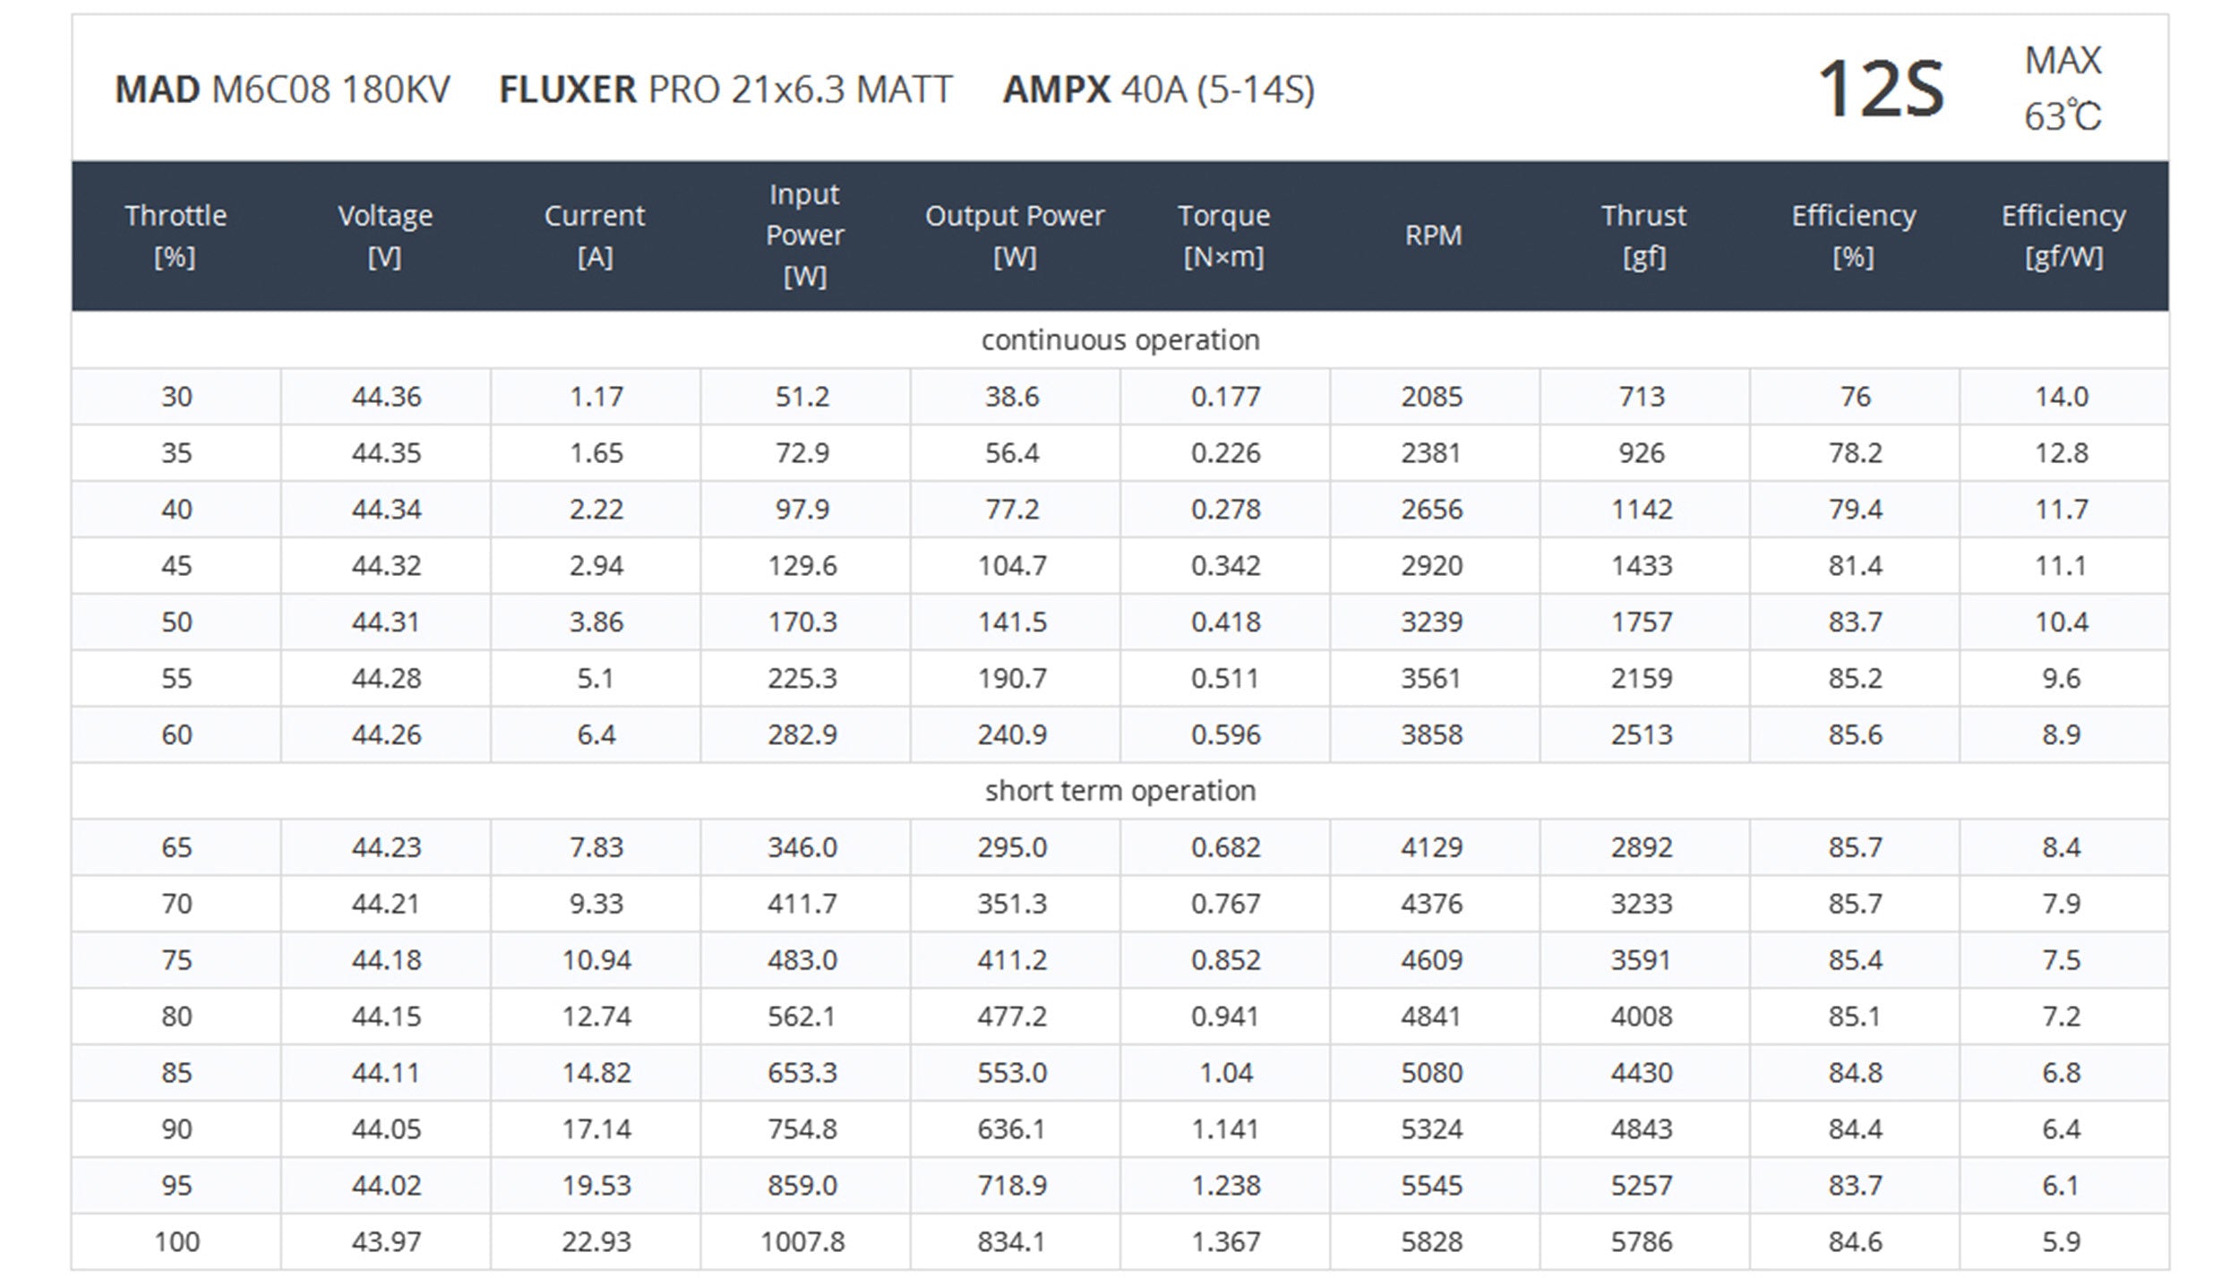Click the RPM column header

1433,236
